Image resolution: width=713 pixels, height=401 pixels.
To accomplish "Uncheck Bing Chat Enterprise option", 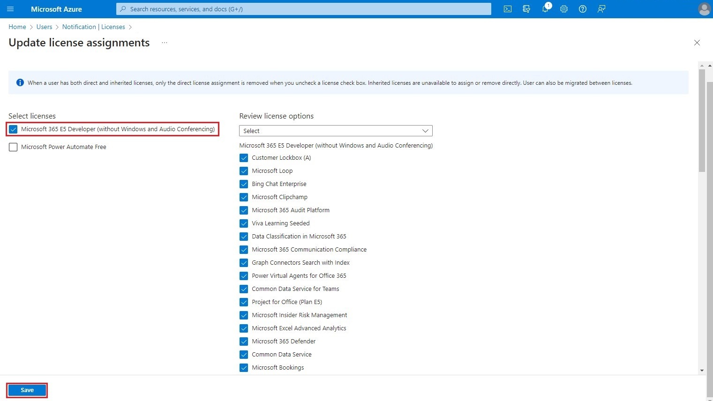I will [244, 184].
